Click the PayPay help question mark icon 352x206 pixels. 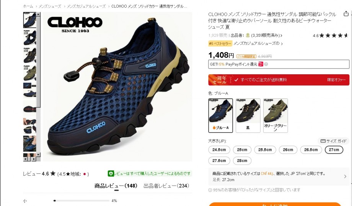click(266, 64)
